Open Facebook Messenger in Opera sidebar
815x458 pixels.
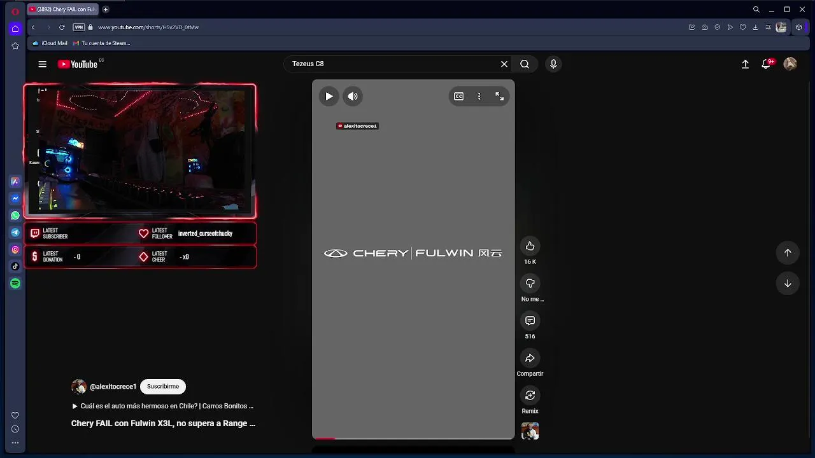click(15, 198)
